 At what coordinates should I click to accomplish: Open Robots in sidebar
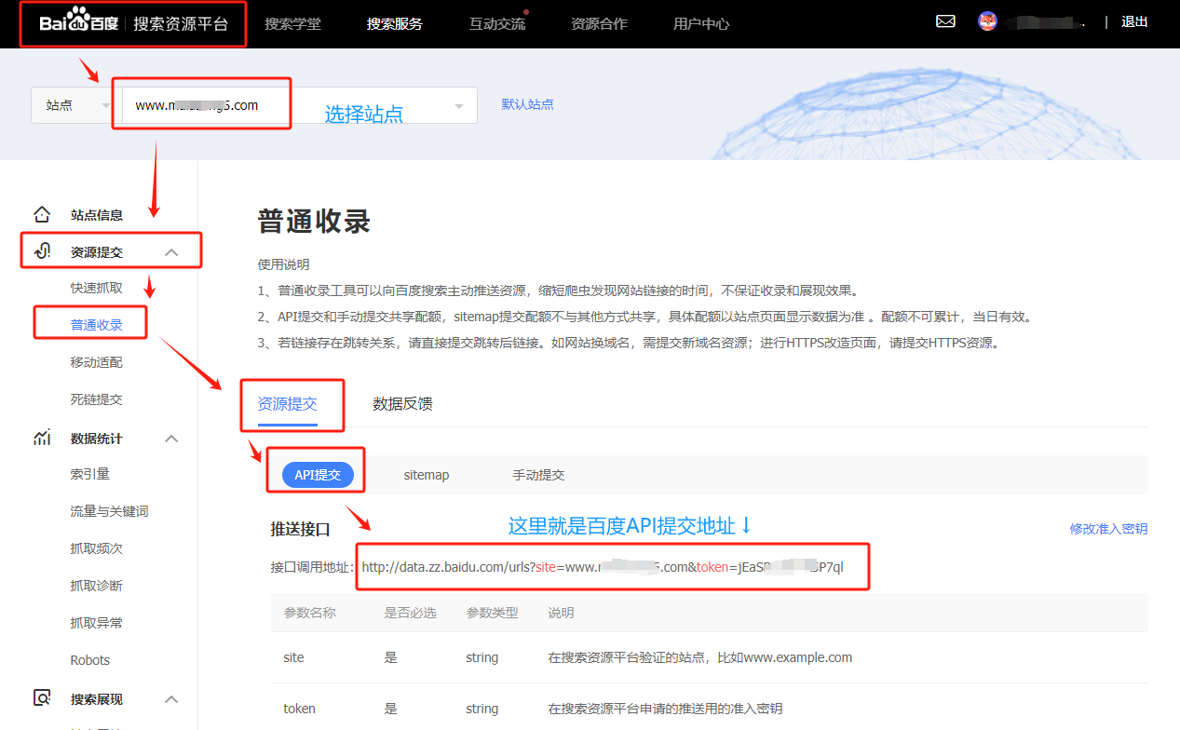90,660
